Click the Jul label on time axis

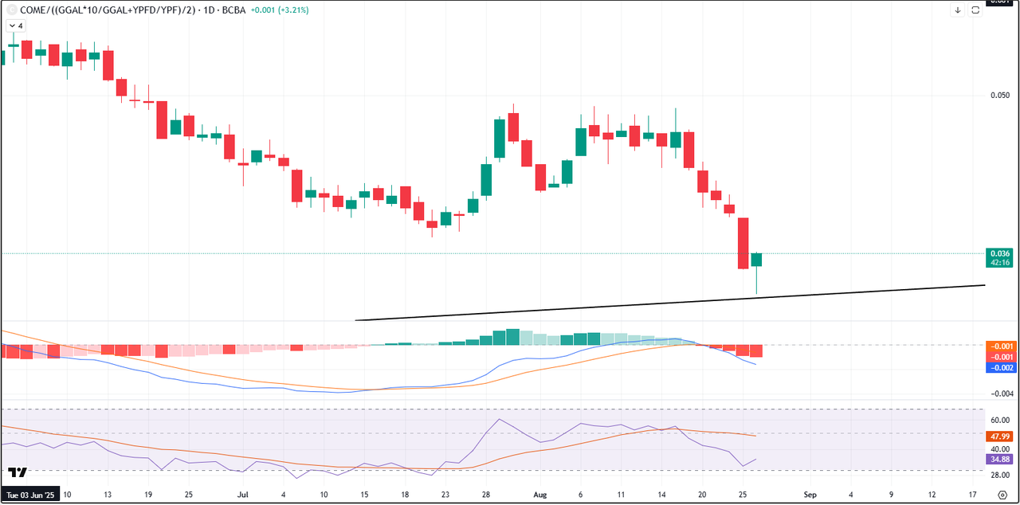pyautogui.click(x=242, y=495)
